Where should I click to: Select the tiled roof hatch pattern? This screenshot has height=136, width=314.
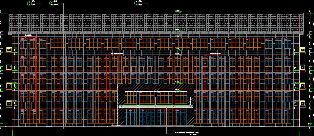click(x=156, y=23)
